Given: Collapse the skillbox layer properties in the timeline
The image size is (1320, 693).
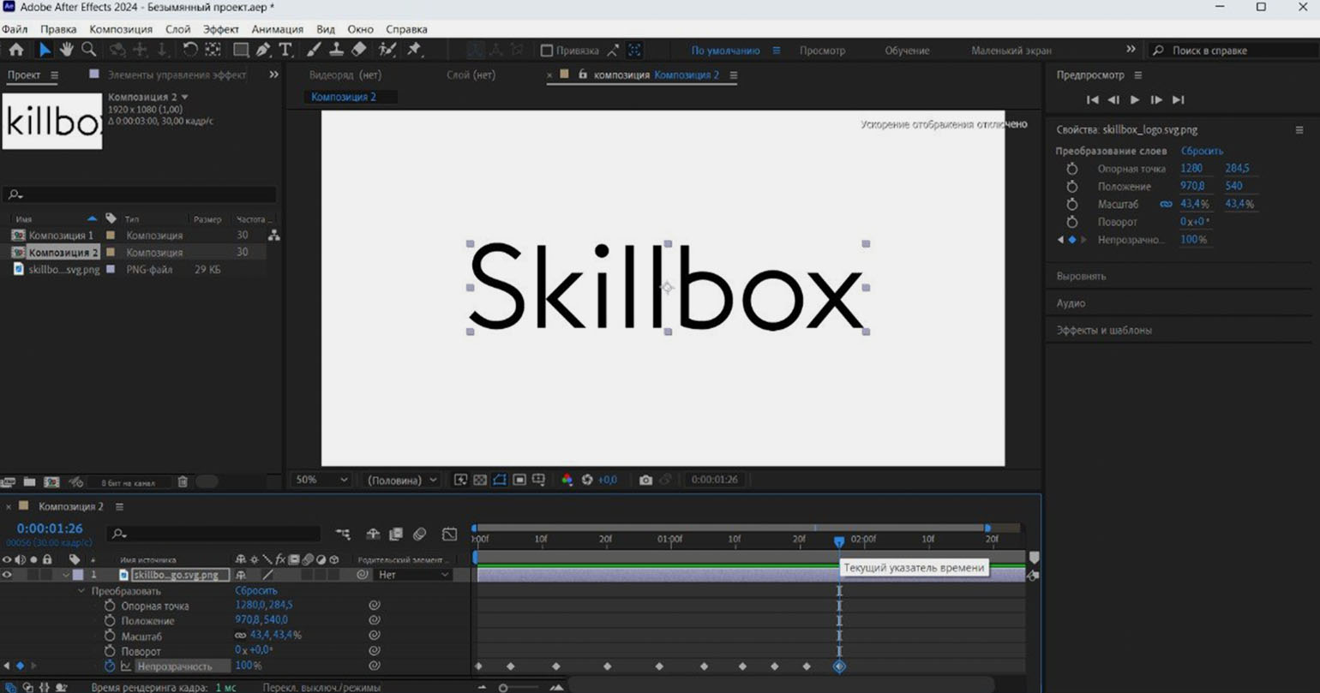Looking at the screenshot, I should coord(66,575).
